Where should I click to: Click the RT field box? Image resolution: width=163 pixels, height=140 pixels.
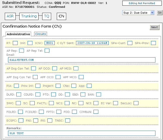coord(15,43)
